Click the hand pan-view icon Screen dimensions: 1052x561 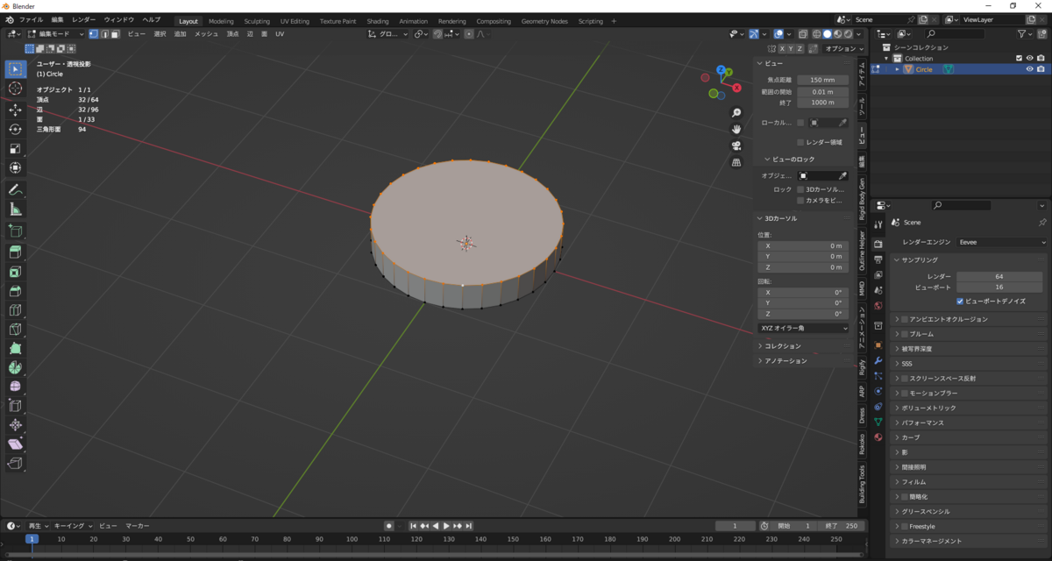(x=736, y=129)
